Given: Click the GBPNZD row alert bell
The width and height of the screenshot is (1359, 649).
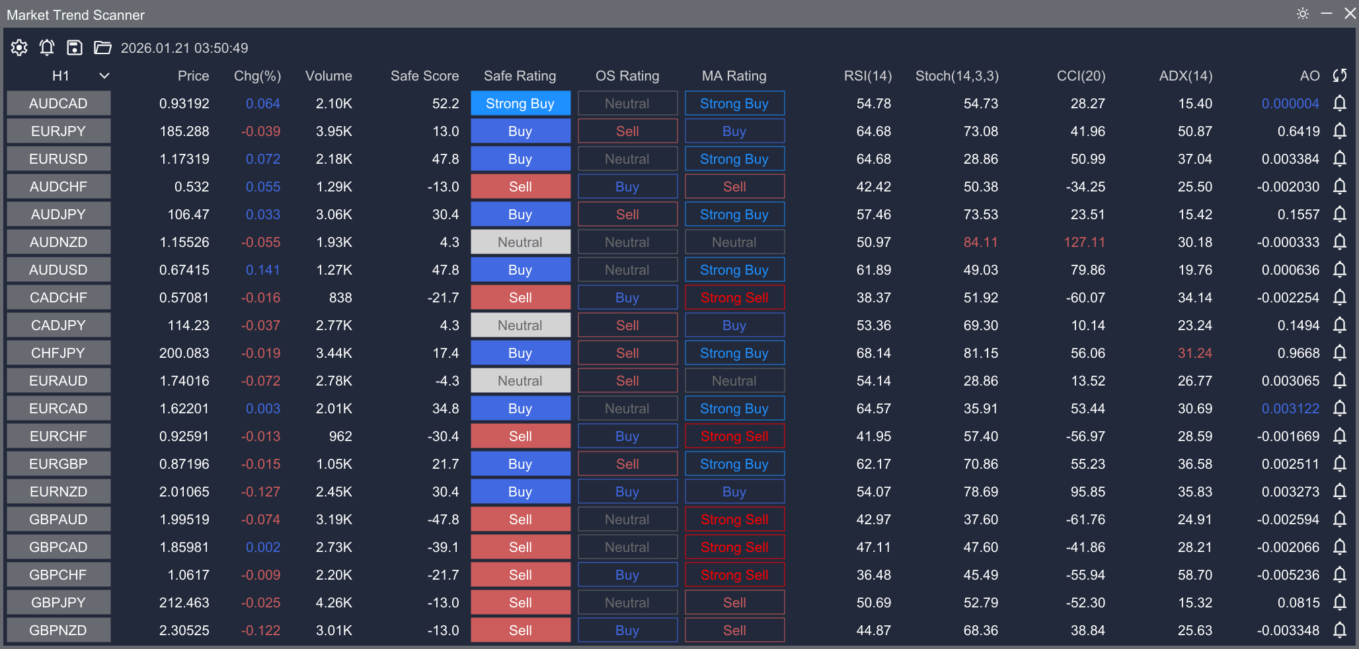Looking at the screenshot, I should (1340, 630).
